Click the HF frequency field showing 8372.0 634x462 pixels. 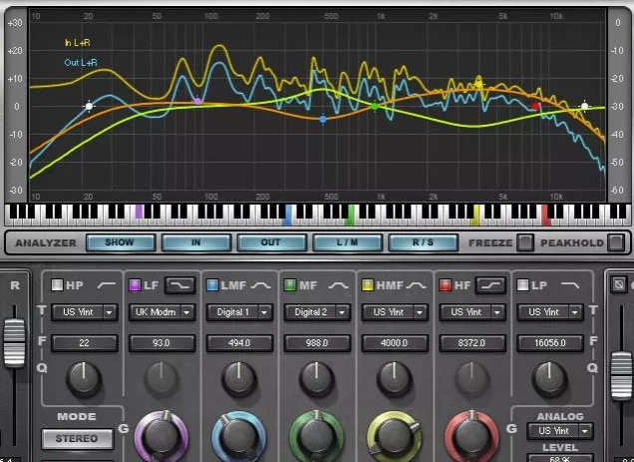pyautogui.click(x=473, y=343)
